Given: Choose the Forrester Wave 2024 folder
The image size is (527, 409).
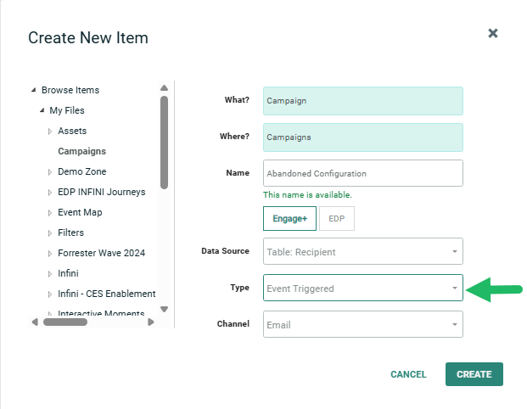Looking at the screenshot, I should [x=101, y=253].
